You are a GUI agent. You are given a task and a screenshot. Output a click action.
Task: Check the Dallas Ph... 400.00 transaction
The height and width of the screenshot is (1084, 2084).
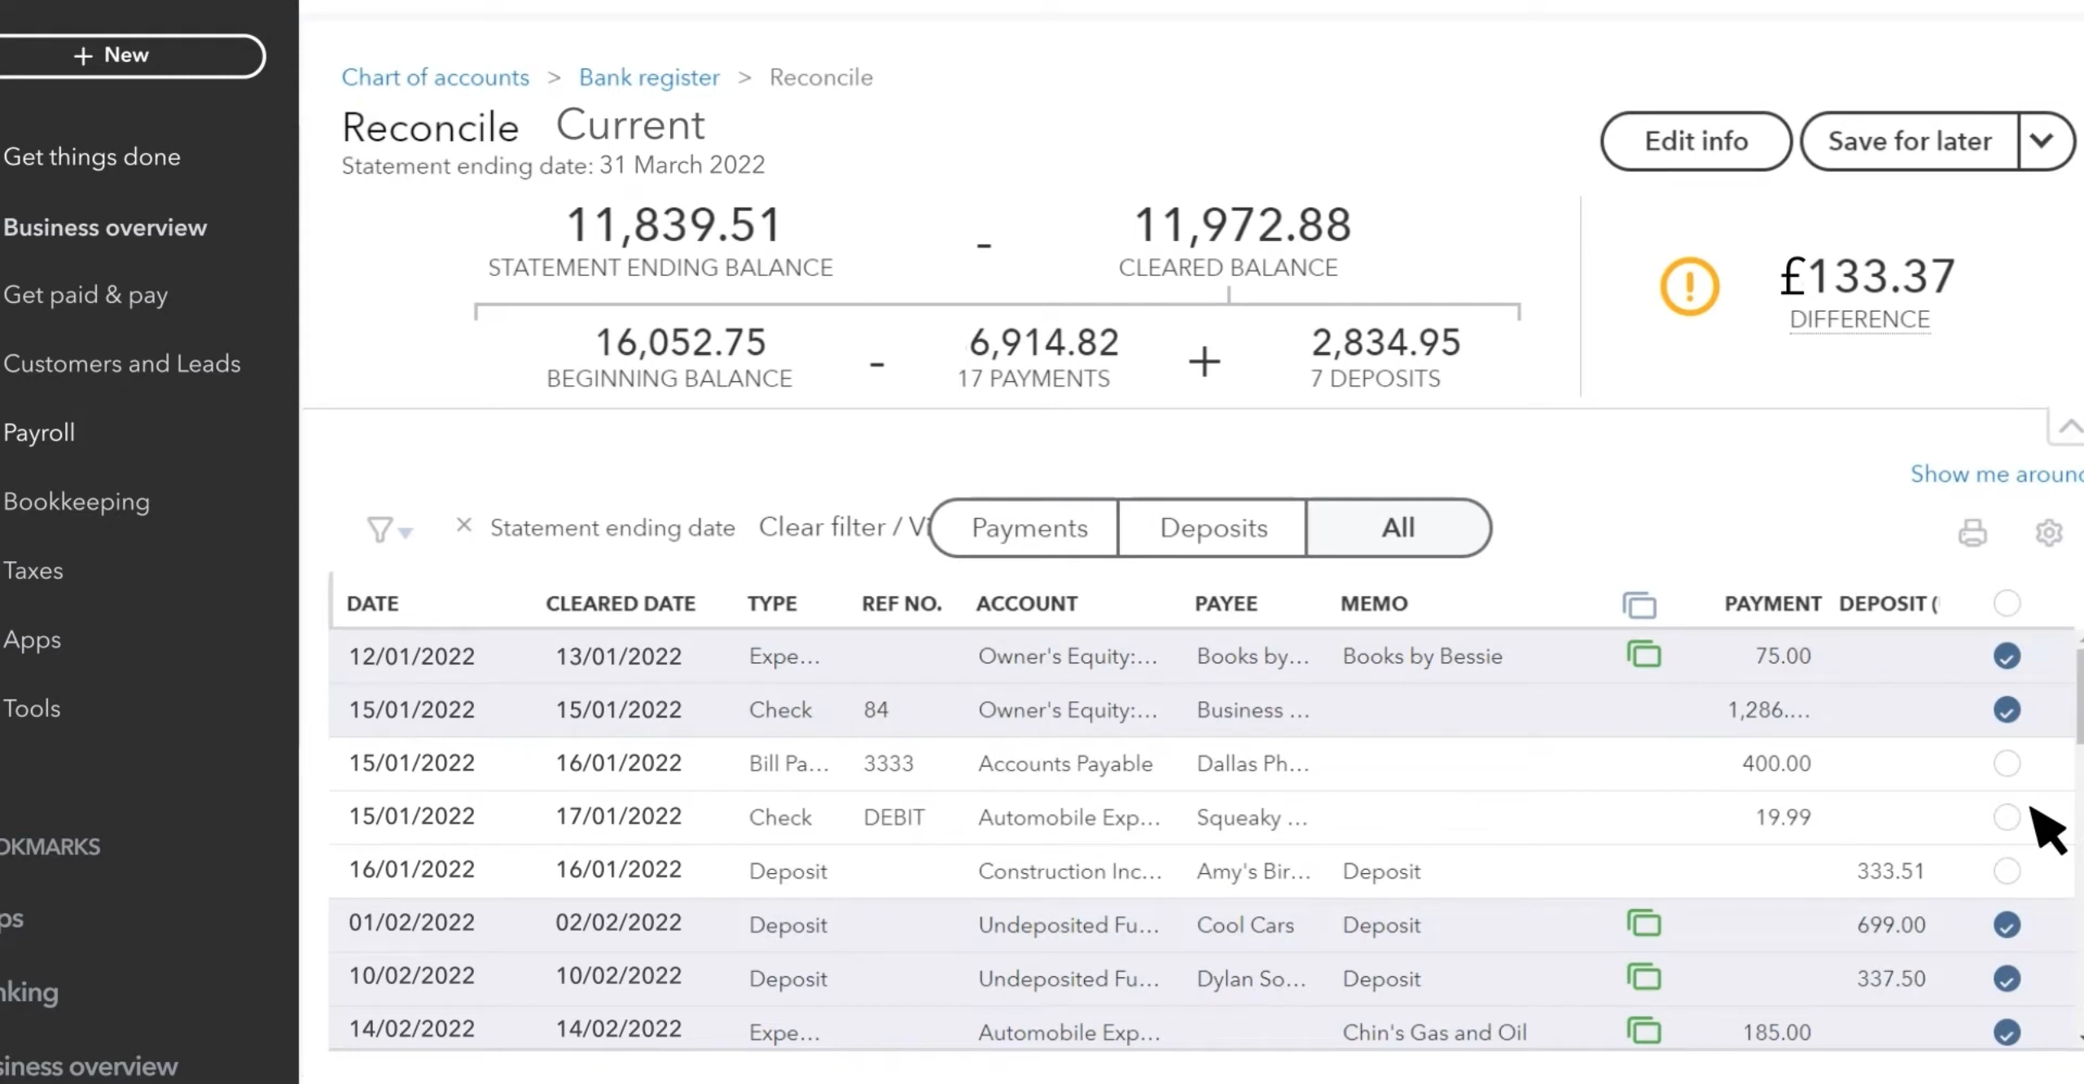click(2007, 763)
